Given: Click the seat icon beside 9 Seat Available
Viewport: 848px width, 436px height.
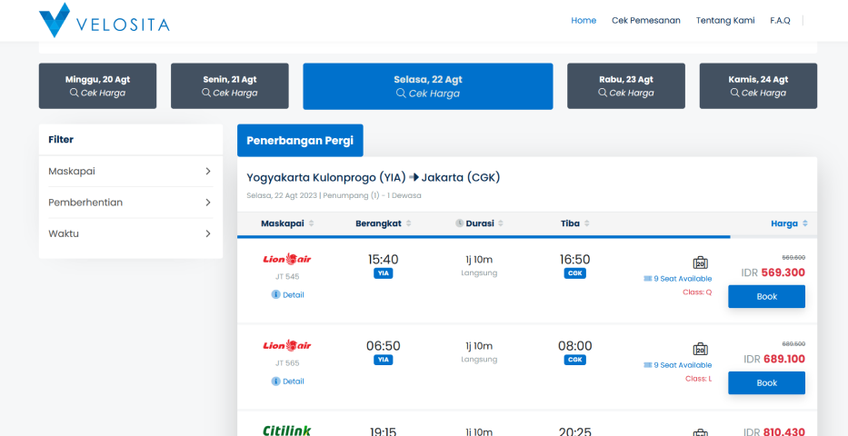Looking at the screenshot, I should click(648, 279).
